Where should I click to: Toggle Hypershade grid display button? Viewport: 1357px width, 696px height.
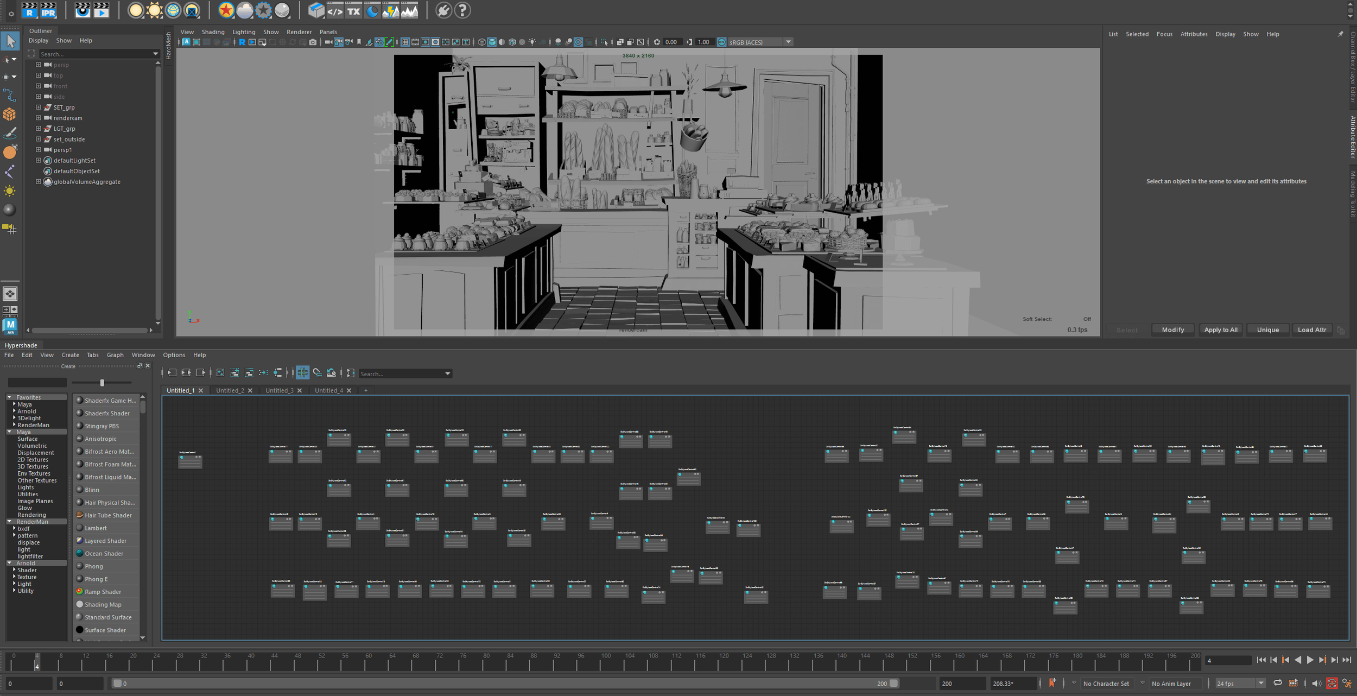coord(302,372)
